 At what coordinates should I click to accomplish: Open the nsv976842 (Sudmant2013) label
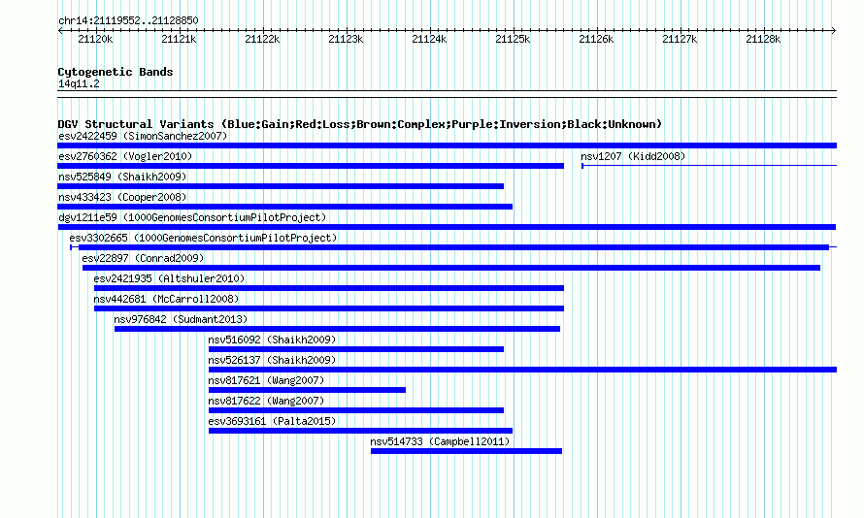pos(181,319)
